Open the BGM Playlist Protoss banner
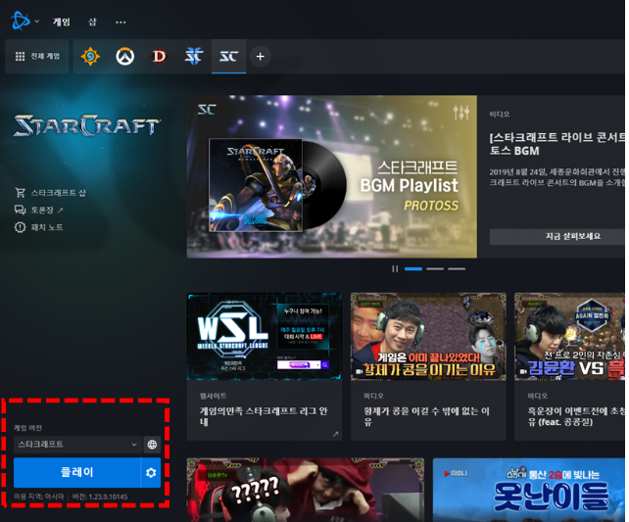The width and height of the screenshot is (629, 522). point(332,176)
